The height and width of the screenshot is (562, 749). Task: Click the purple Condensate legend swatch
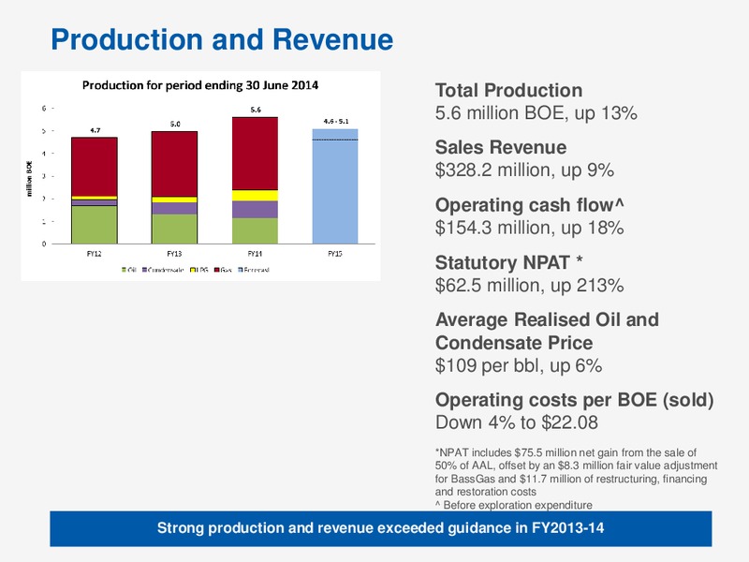(144, 270)
